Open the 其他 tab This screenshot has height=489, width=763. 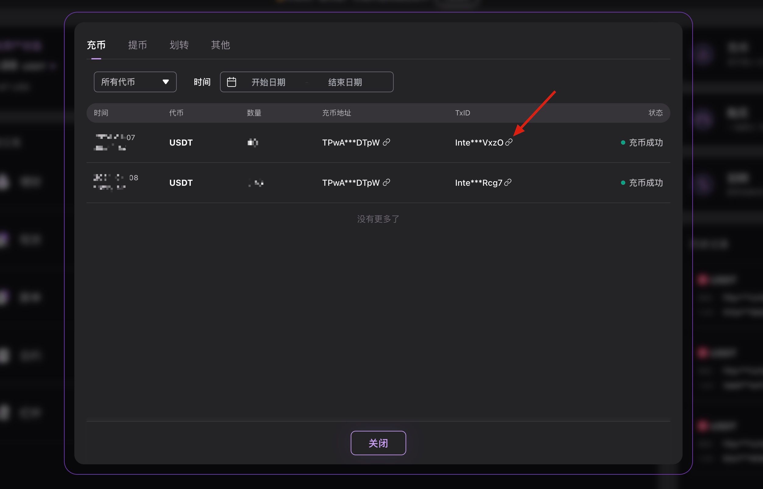(220, 45)
